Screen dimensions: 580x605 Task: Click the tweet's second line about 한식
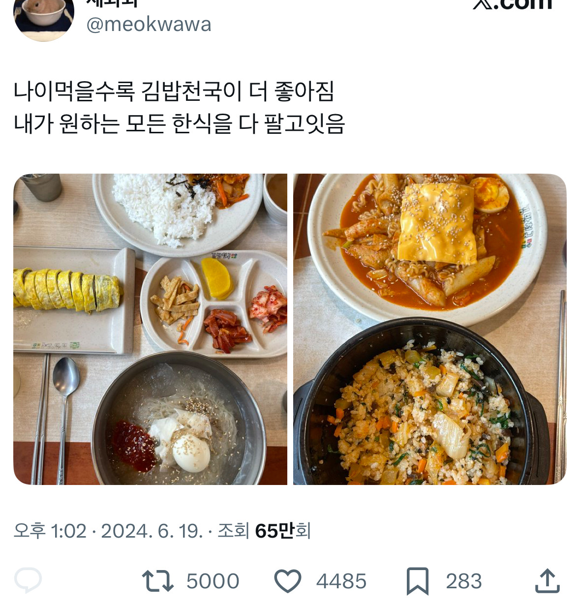[x=179, y=124]
